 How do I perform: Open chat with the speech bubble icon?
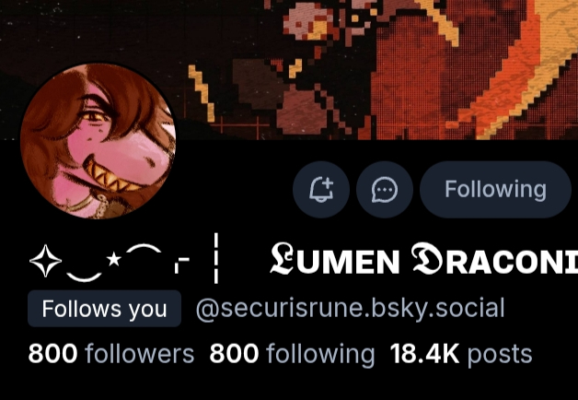coord(385,190)
